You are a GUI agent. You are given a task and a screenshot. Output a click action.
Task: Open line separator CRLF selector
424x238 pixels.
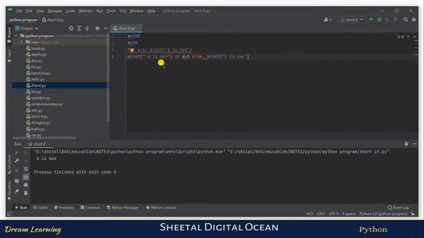tap(321, 214)
